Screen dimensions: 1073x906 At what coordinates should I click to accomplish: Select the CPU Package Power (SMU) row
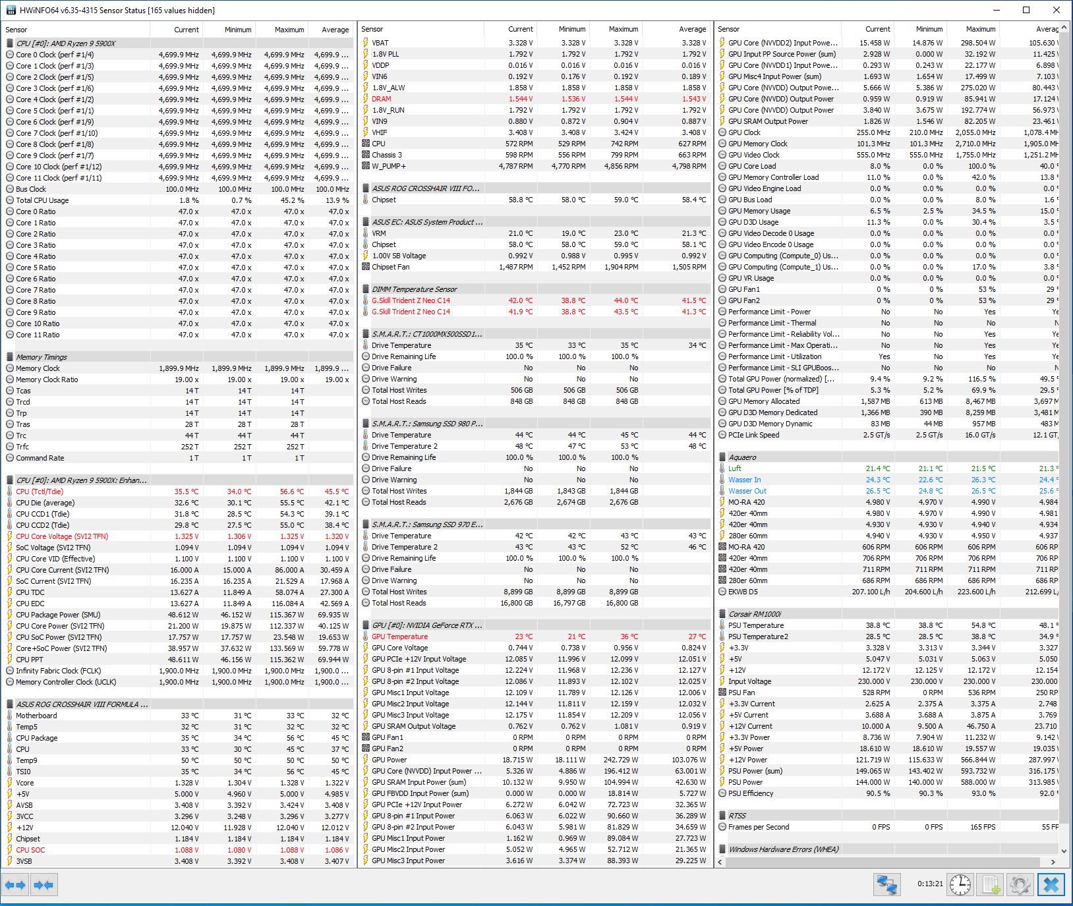coord(178,615)
